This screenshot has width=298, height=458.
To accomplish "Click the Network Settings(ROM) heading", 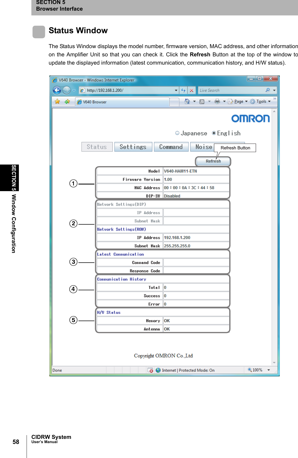I will tap(121, 229).
